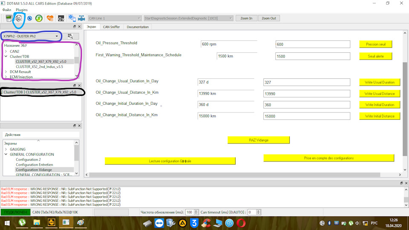This screenshot has height=230, width=409.
Task: Collapse the Cluster/TDB tree node
Action: tap(6, 56)
